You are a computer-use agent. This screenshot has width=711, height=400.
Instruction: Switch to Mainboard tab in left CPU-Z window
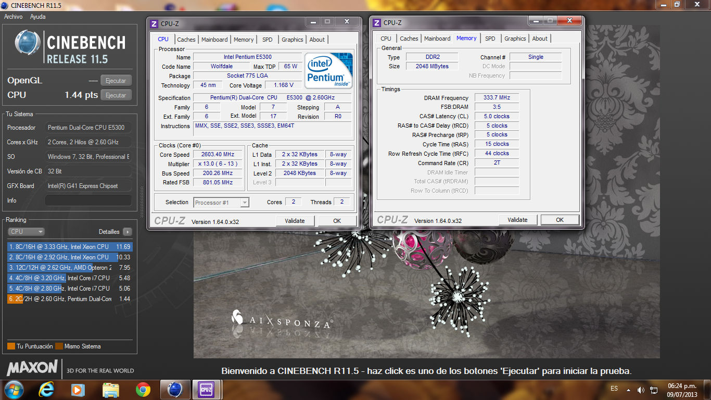click(214, 40)
